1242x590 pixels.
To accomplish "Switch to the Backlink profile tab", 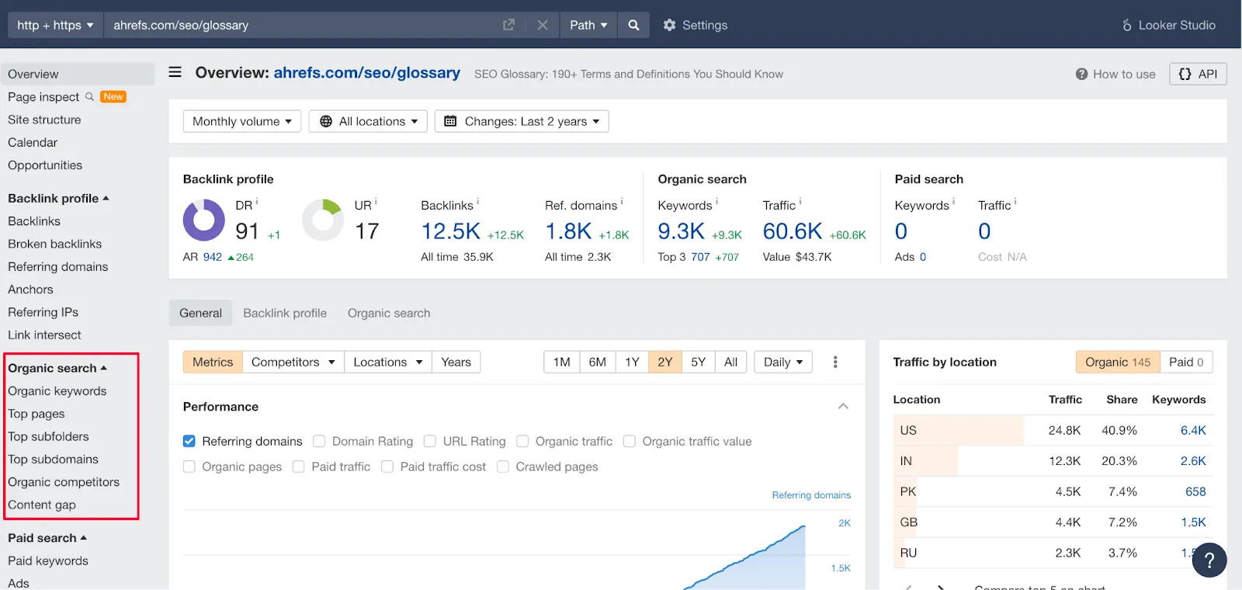I will point(284,313).
